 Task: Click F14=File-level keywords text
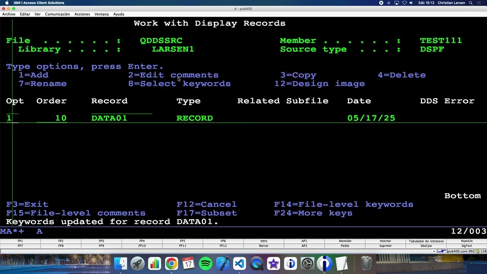(344, 204)
